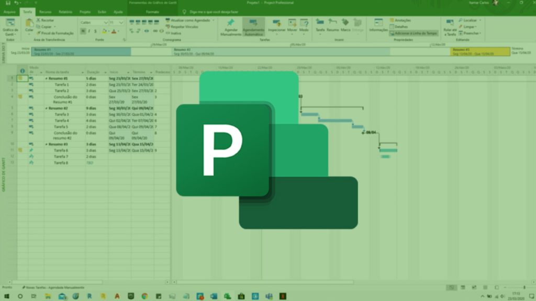Click the taskbar clock
The height and width of the screenshot is (301, 536).
tap(516, 296)
